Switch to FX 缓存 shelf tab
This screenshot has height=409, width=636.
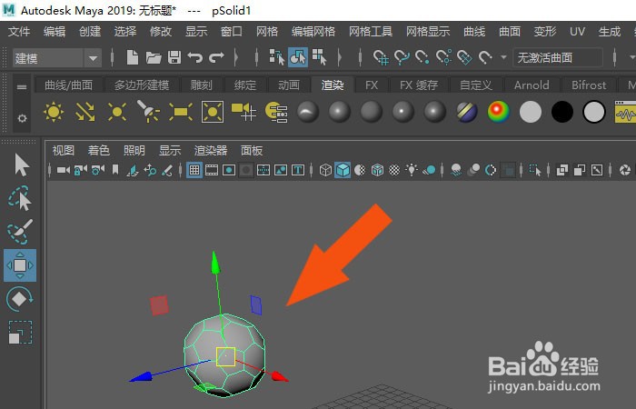pos(419,85)
